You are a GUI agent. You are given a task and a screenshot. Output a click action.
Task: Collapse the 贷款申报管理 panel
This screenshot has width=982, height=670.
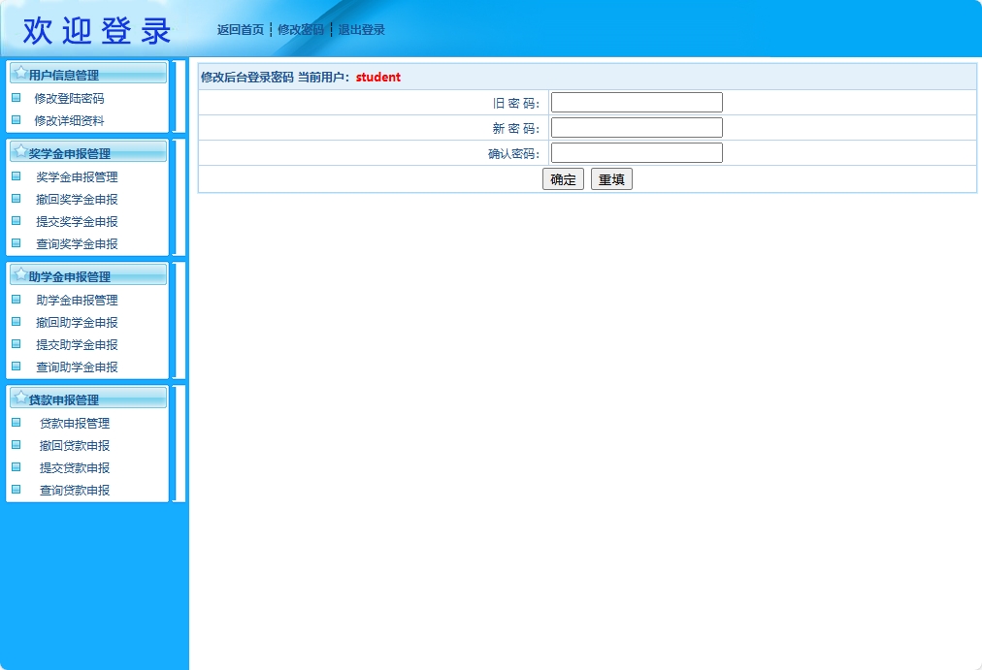click(x=180, y=441)
